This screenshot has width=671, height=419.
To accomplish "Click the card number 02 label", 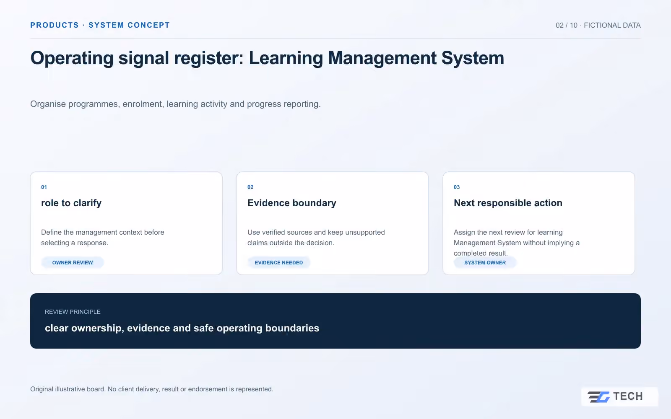I will click(250, 187).
